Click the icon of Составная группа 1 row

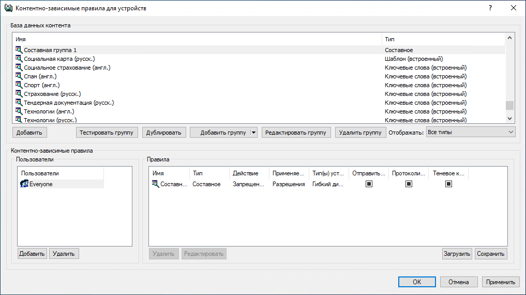click(x=19, y=50)
